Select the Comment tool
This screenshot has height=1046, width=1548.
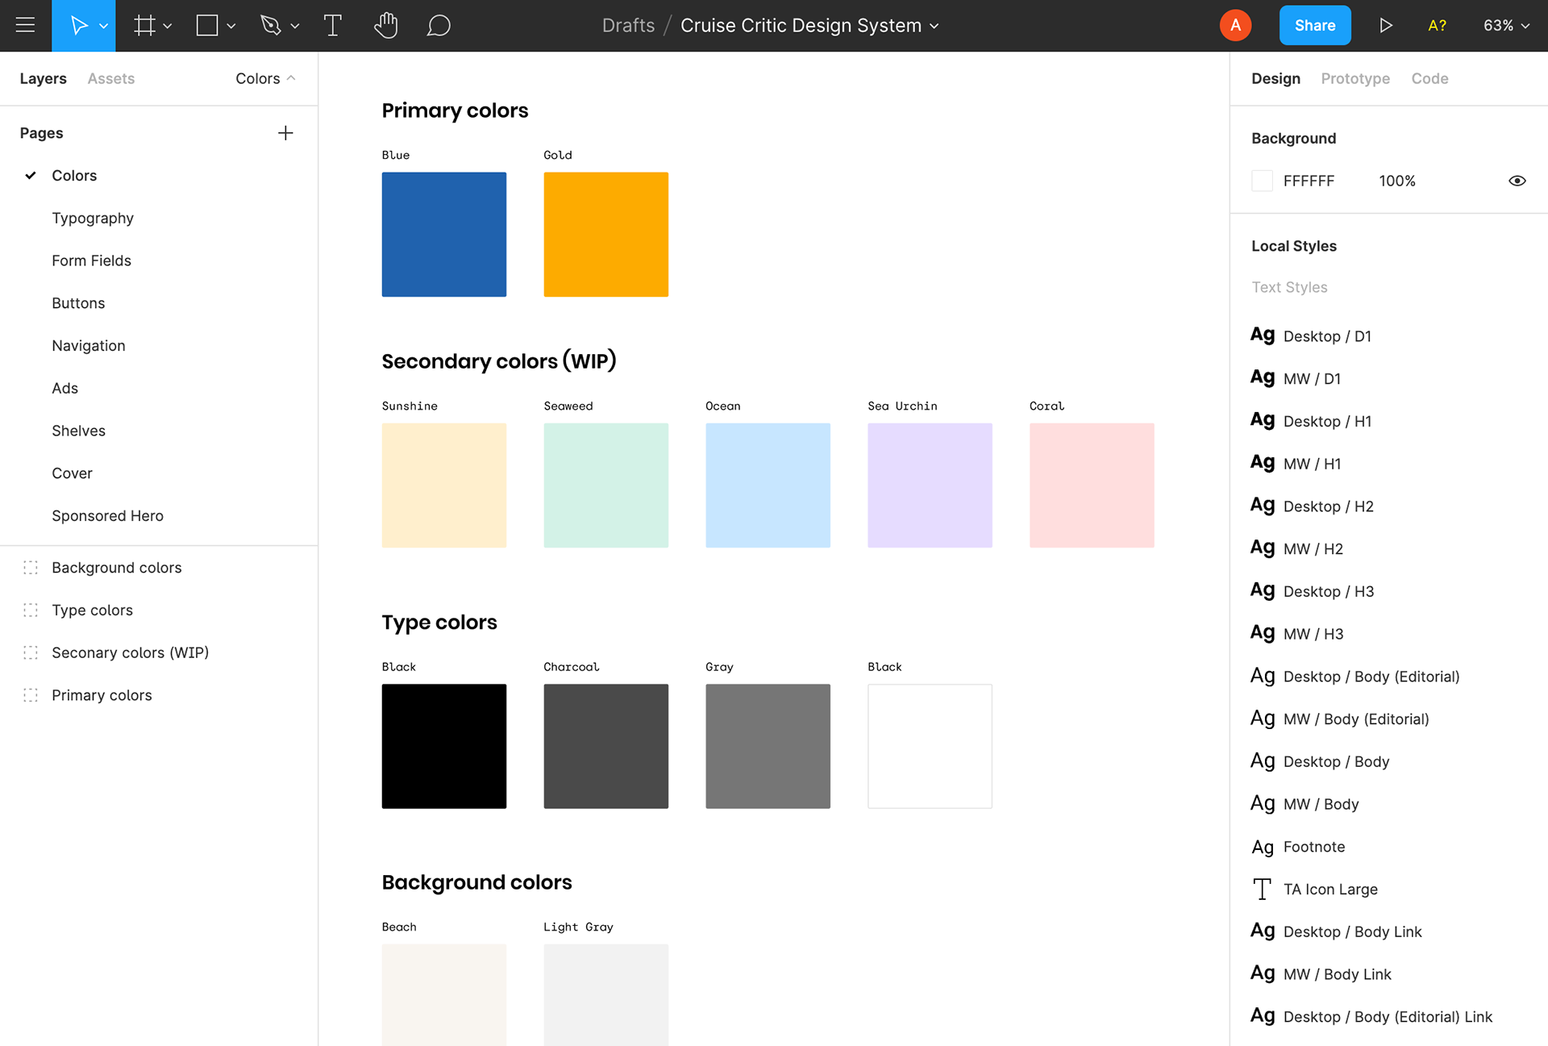click(439, 25)
